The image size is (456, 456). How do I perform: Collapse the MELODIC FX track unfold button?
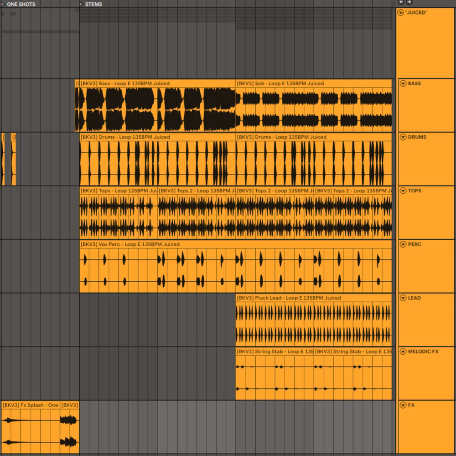[x=403, y=352]
